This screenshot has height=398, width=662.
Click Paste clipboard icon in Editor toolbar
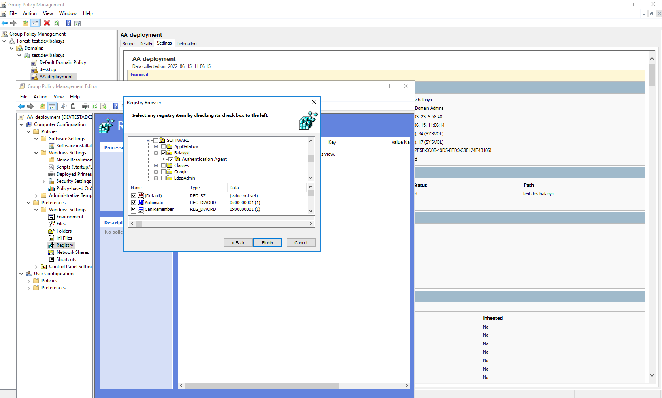[x=73, y=106]
